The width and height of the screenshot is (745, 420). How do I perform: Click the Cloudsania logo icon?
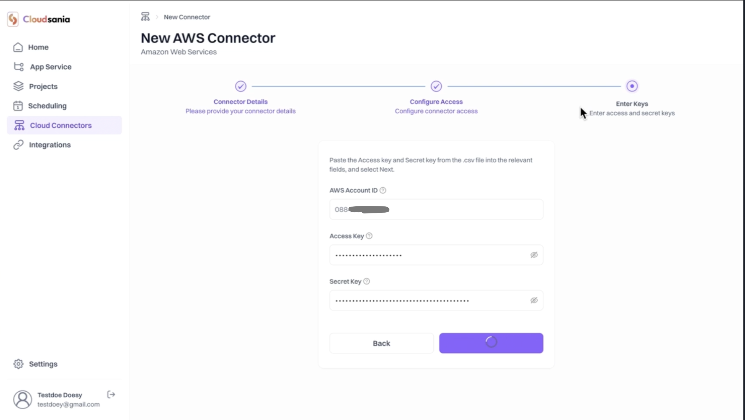pos(13,19)
